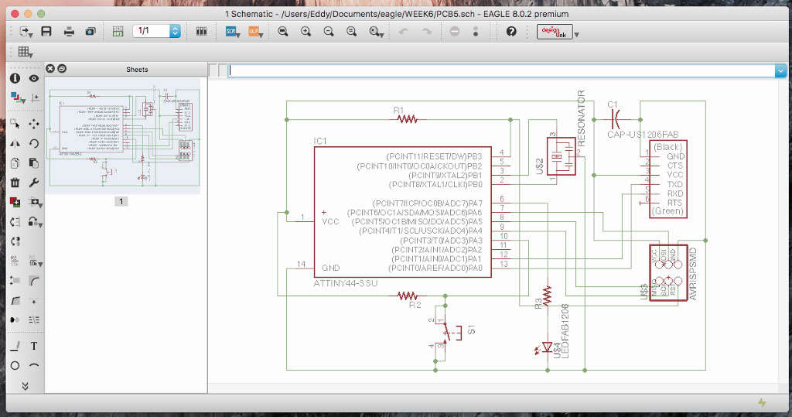Open the SCR script menu
The height and width of the screenshot is (417, 792).
coord(232,32)
